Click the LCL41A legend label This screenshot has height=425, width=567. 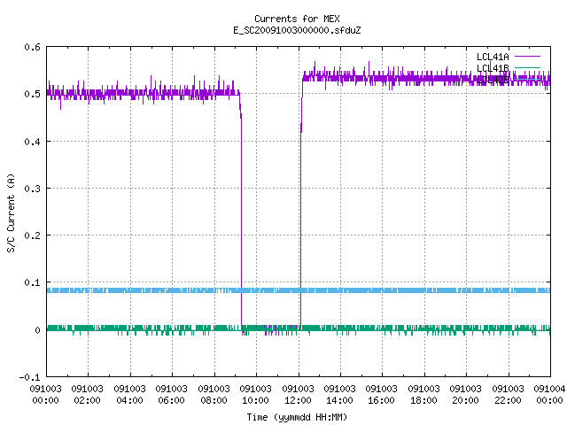[493, 57]
